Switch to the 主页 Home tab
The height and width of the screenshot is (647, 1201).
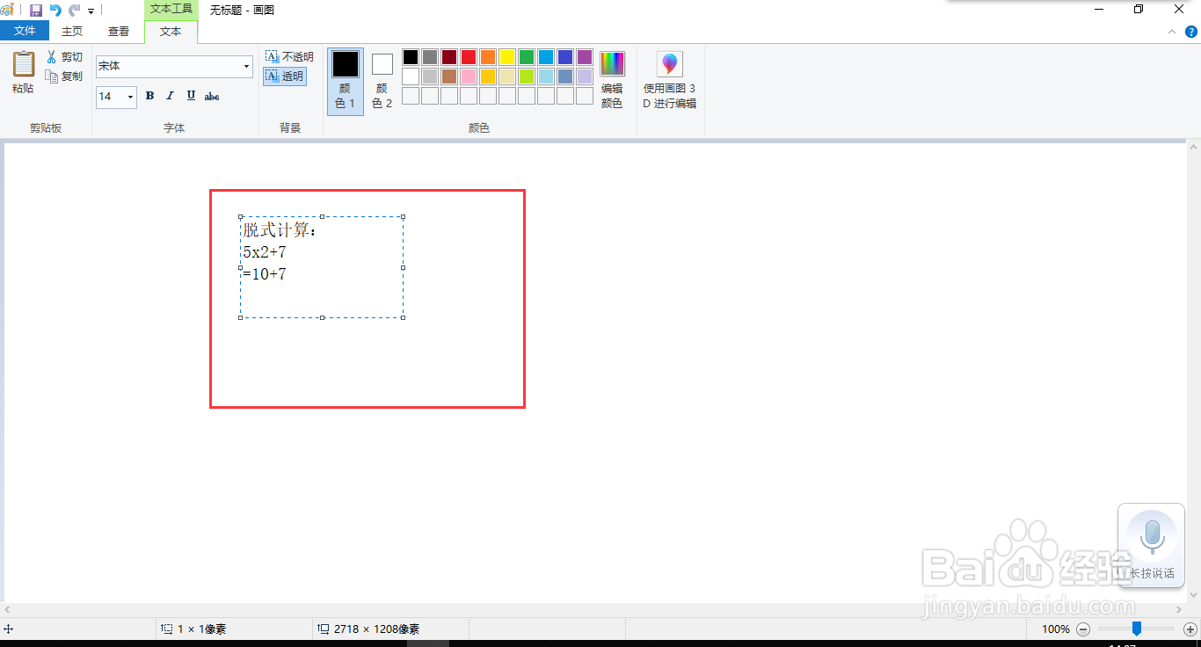pos(72,31)
